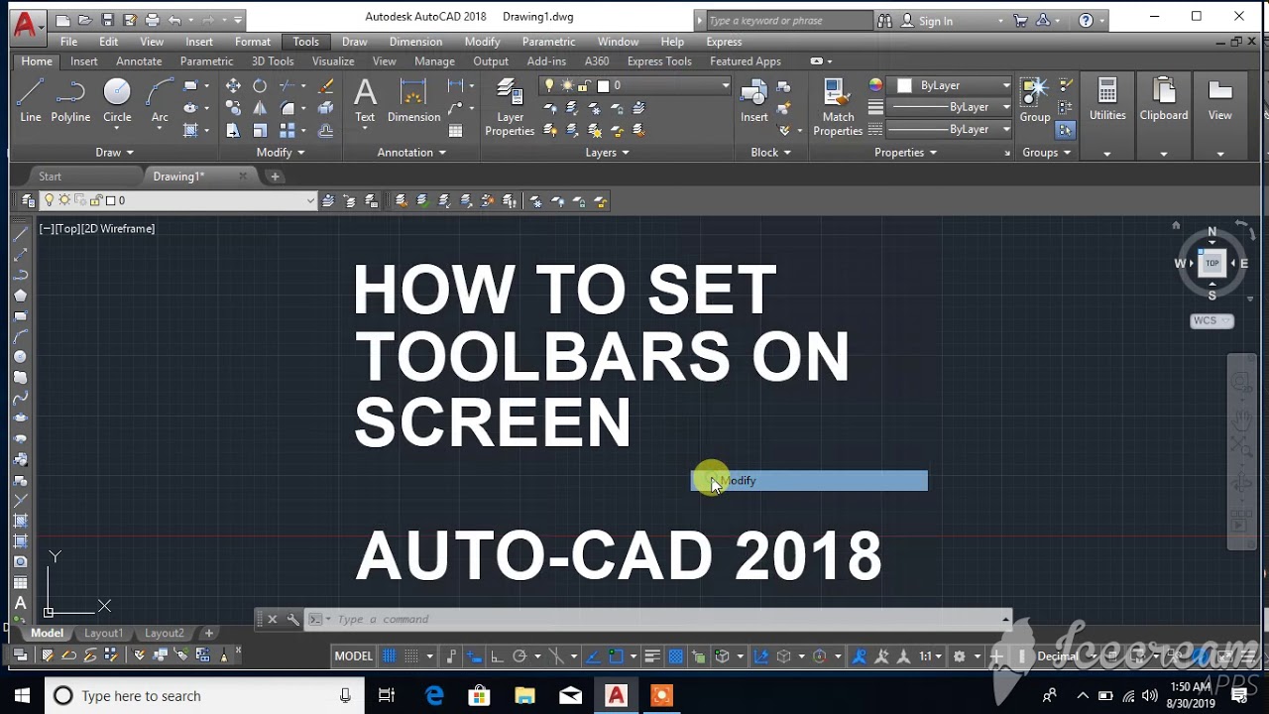Switch to the Annotate ribbon tab
Viewport: 1269px width, 714px height.
tap(139, 61)
